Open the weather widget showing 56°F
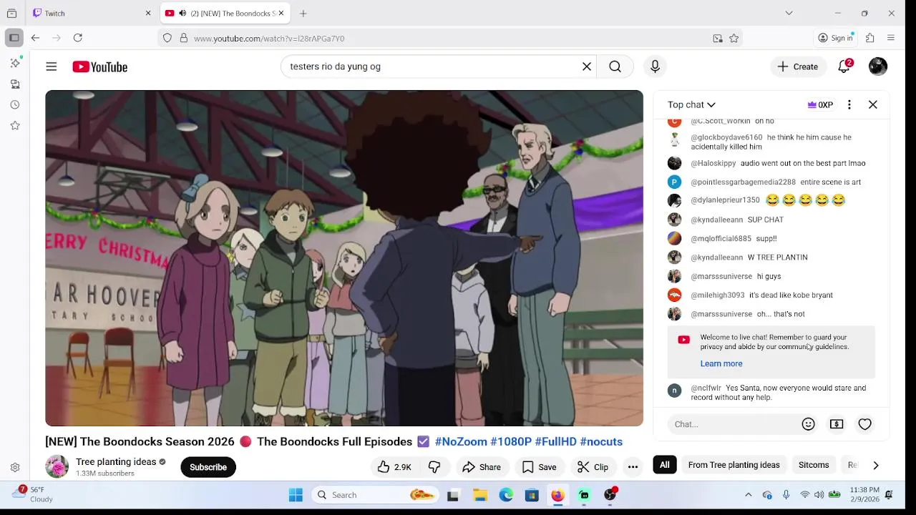 32,494
